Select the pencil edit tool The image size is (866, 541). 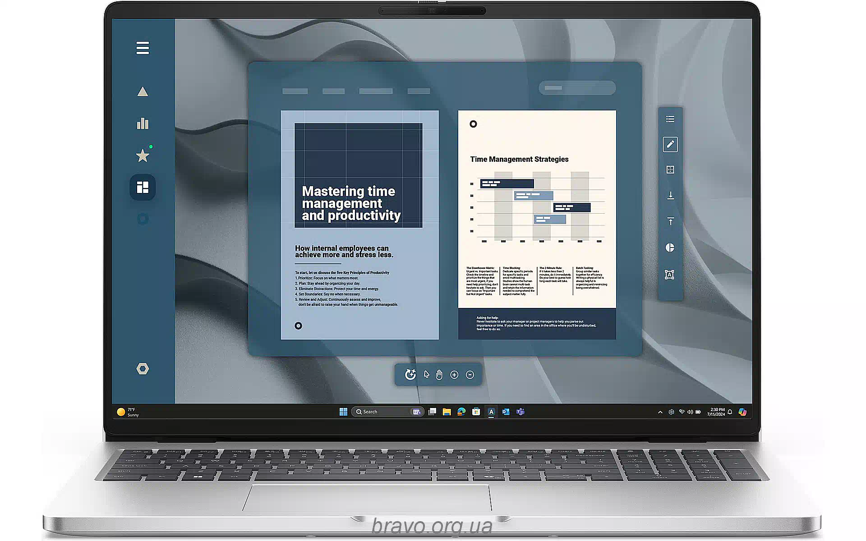click(x=670, y=144)
